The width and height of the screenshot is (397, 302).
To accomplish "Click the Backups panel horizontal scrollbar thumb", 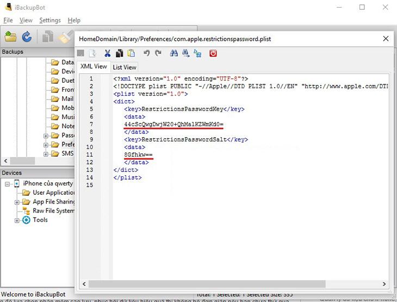I will coord(22,161).
